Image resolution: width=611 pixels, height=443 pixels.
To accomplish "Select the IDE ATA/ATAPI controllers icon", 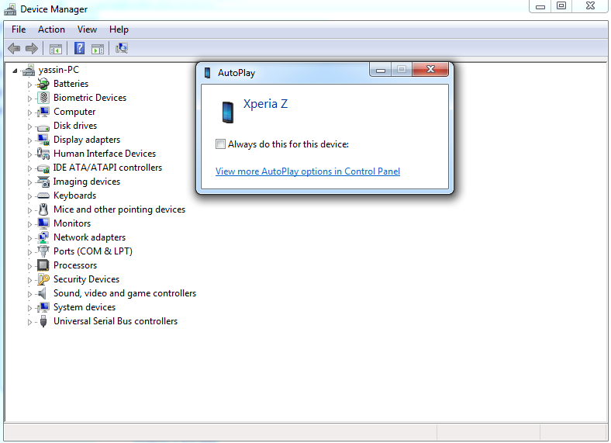I will (x=43, y=168).
